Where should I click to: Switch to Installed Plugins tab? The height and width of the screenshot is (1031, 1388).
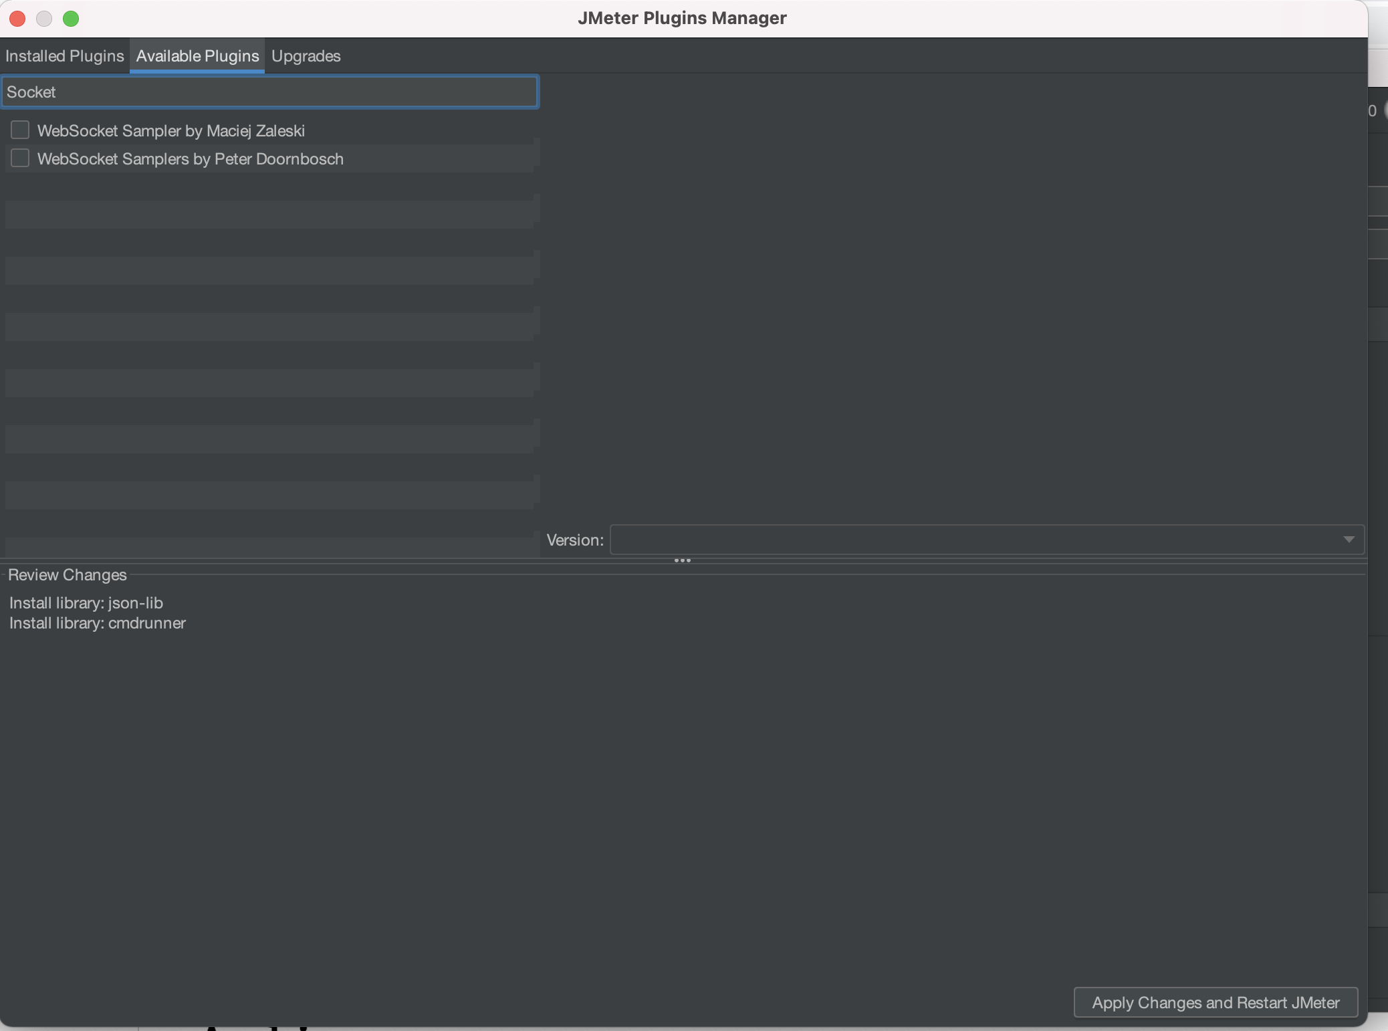(65, 56)
